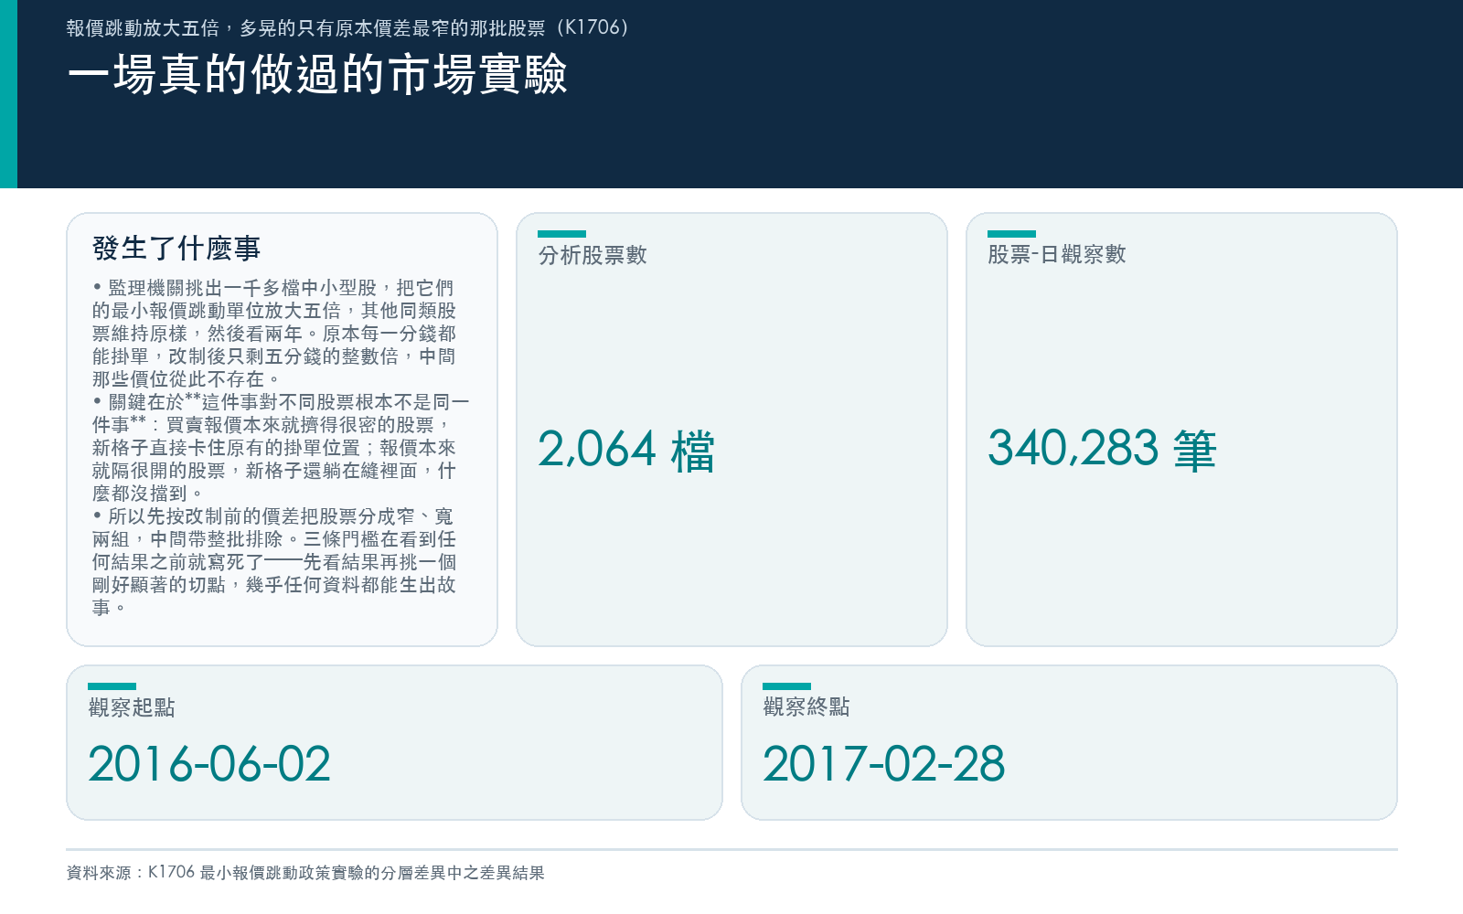The width and height of the screenshot is (1463, 914).
Task: Select the value 340,283 筆
Action: 1102,450
